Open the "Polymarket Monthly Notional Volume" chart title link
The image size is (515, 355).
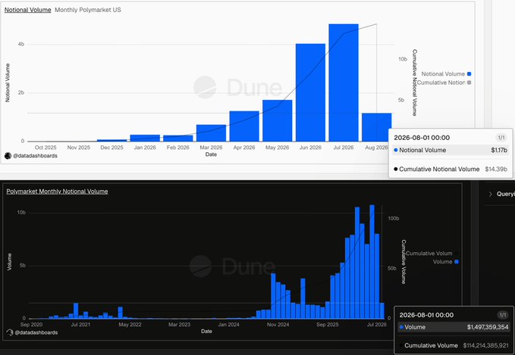click(x=57, y=192)
